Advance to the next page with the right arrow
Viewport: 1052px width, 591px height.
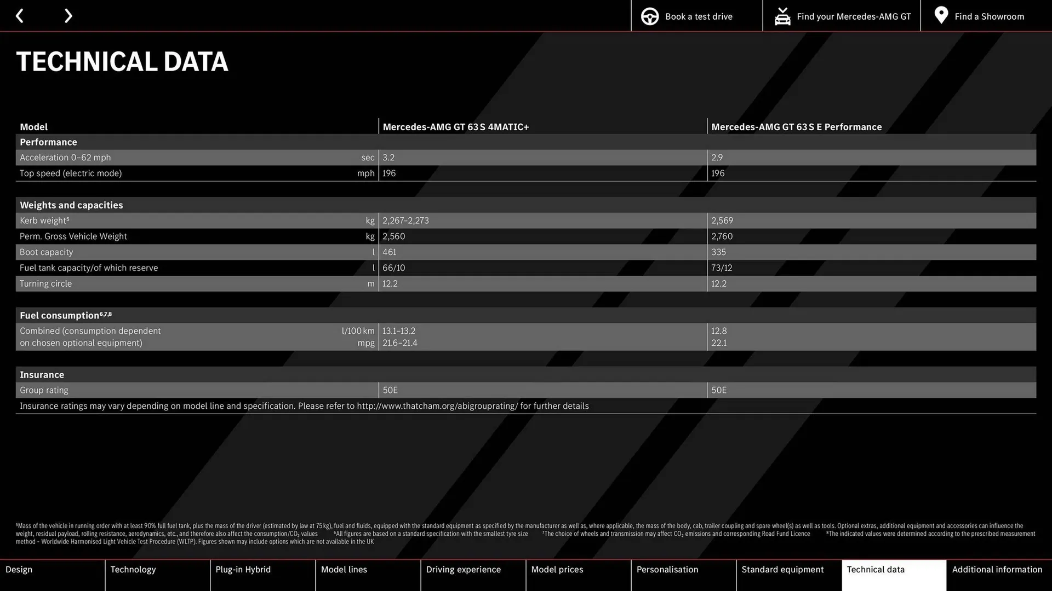click(x=68, y=15)
